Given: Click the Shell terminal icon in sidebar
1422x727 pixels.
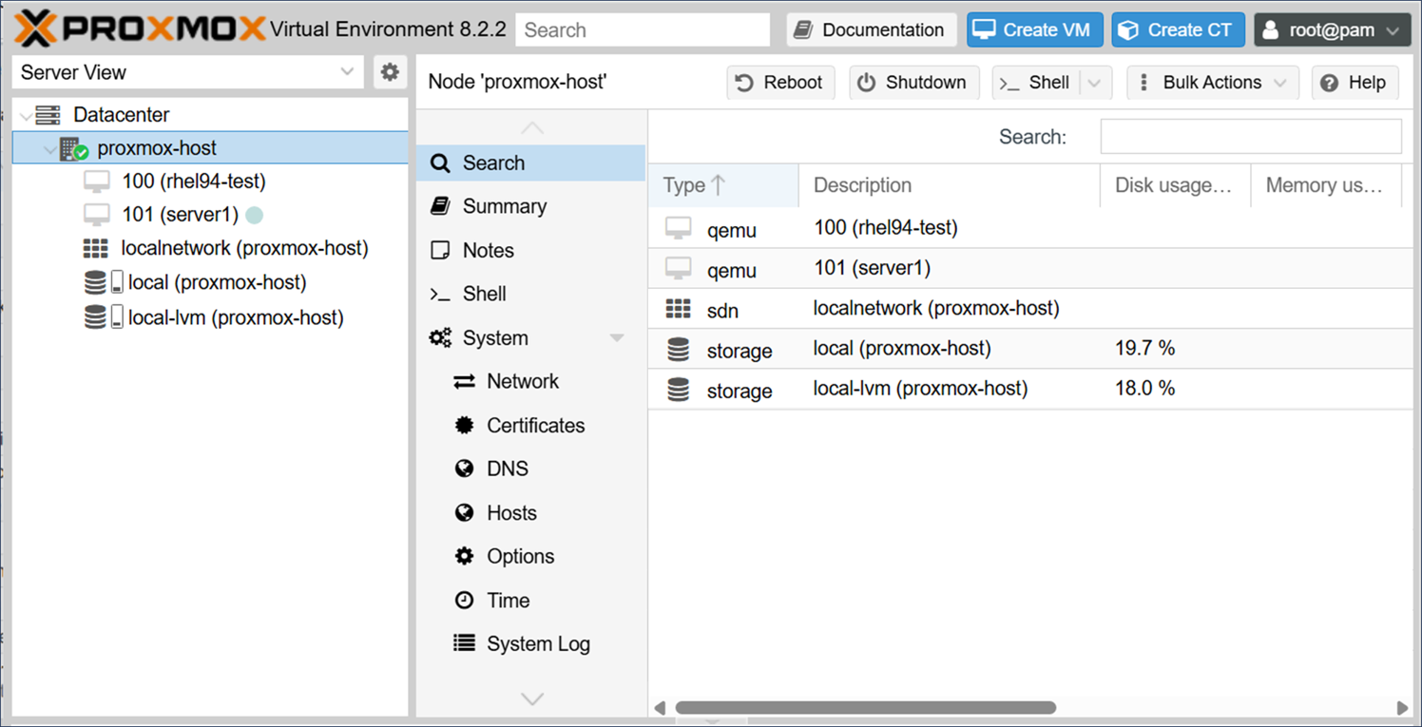Looking at the screenshot, I should click(438, 294).
